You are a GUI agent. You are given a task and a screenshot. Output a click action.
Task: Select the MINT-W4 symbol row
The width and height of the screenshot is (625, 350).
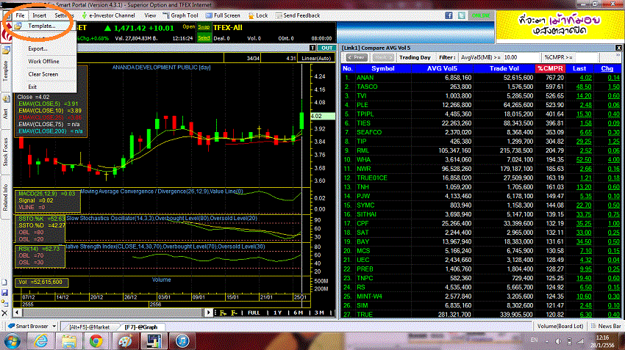pyautogui.click(x=481, y=296)
